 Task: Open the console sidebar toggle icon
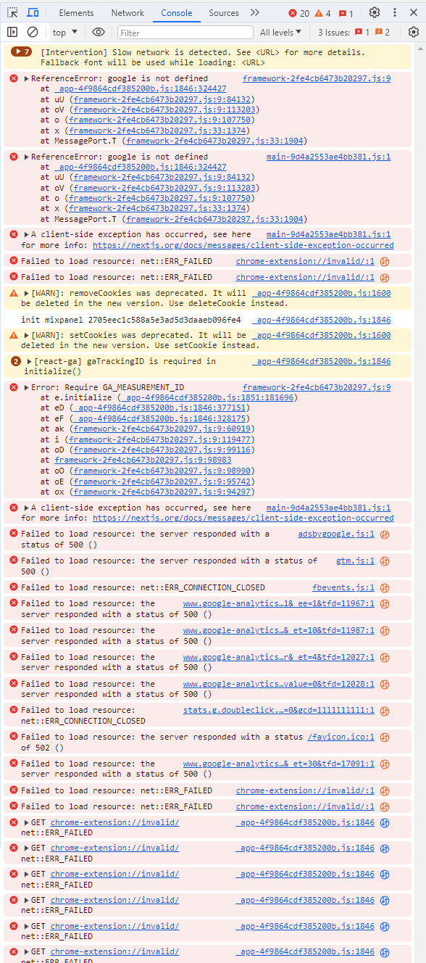coord(12,32)
